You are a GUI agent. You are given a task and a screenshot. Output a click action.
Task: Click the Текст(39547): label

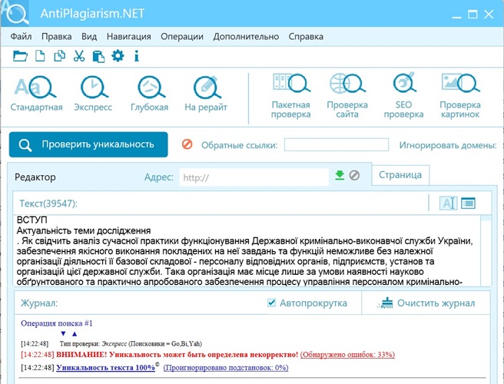click(x=48, y=204)
